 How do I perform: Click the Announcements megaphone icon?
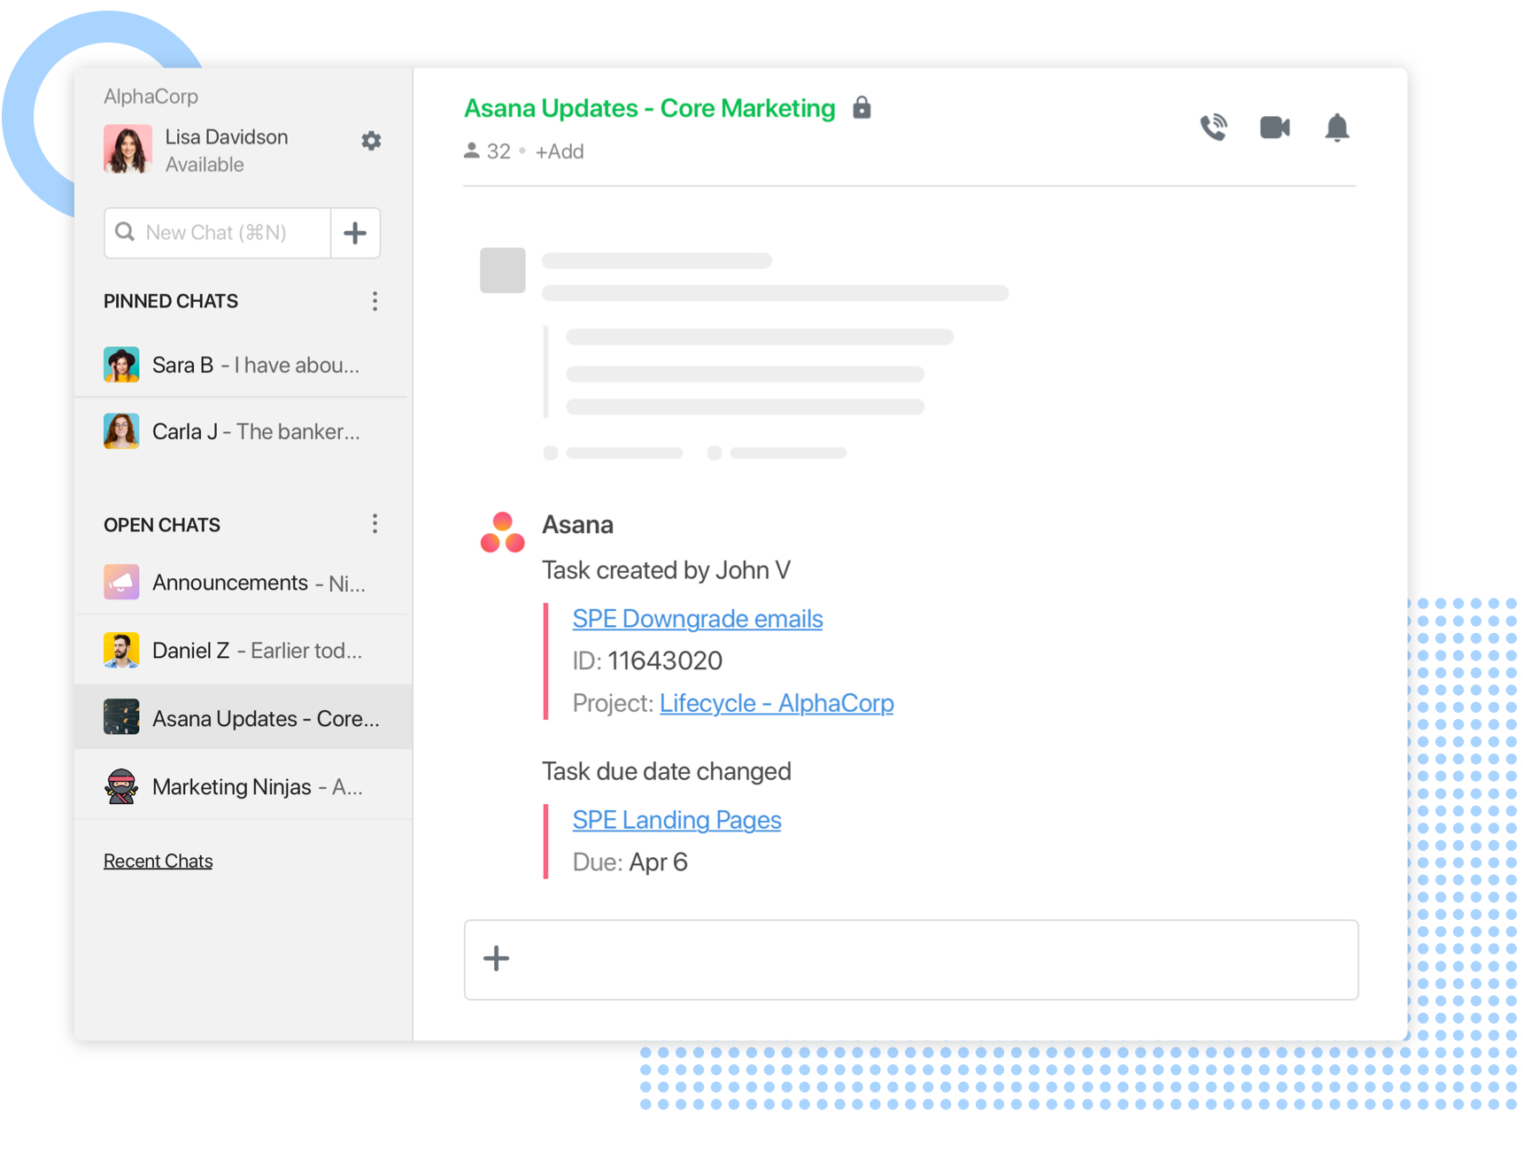[x=121, y=583]
